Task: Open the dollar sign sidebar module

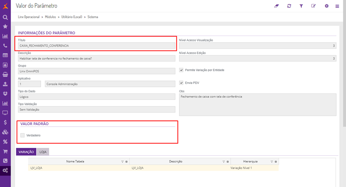Action: 5,122
